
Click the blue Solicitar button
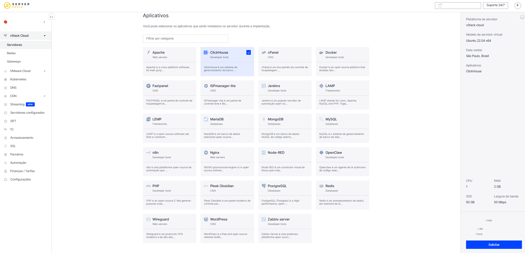point(494,245)
